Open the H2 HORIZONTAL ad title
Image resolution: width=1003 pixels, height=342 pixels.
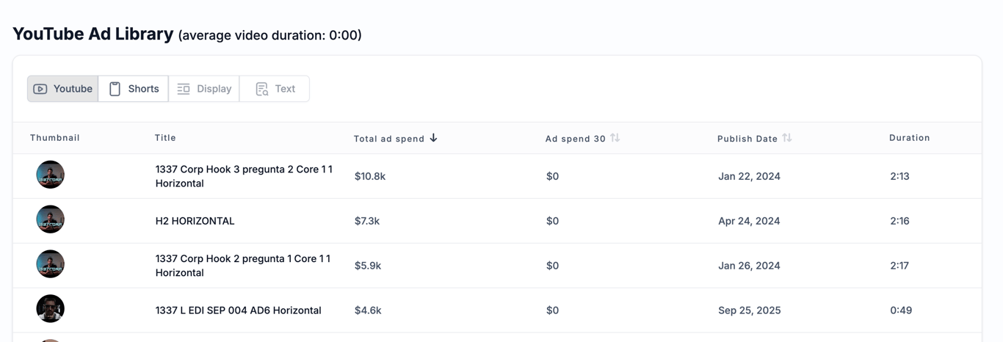[195, 221]
